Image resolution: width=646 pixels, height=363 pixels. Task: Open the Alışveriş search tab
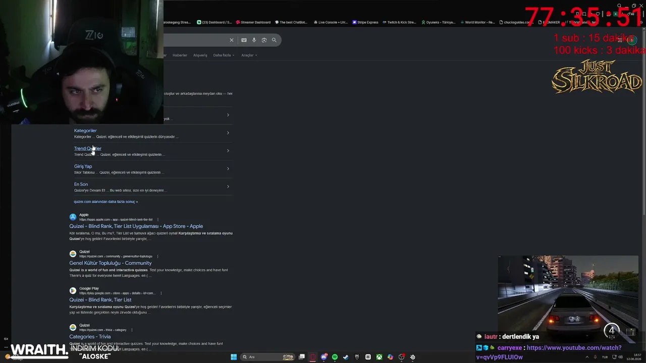(x=200, y=55)
